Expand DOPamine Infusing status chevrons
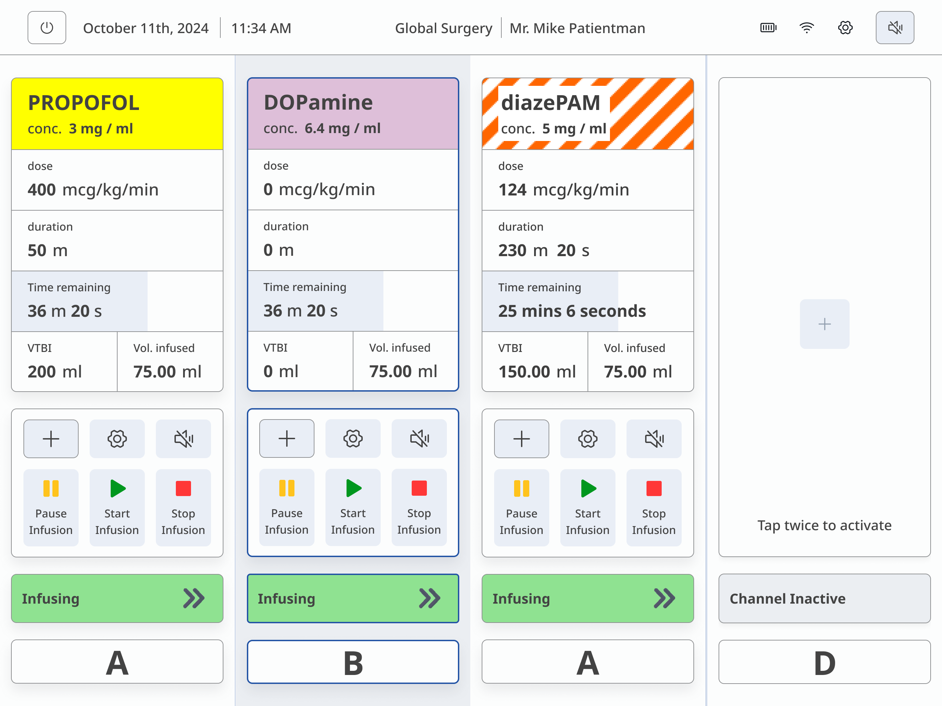This screenshot has width=942, height=706. (429, 598)
